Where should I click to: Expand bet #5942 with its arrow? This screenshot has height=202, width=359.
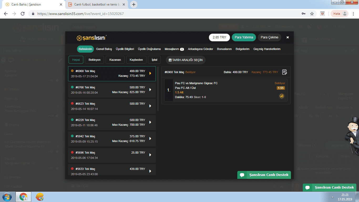click(150, 139)
